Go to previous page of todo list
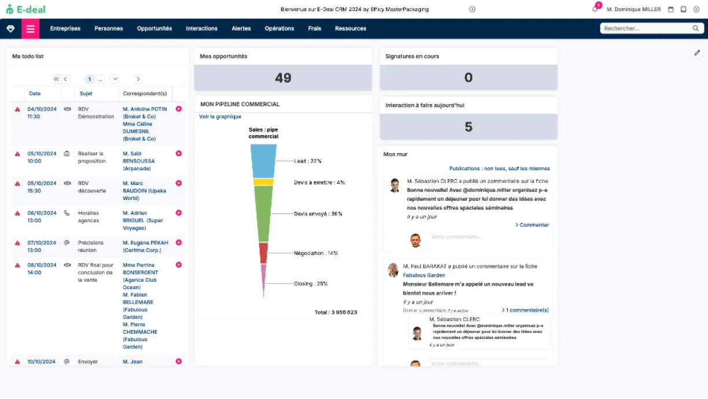The height and width of the screenshot is (399, 708). [65, 79]
